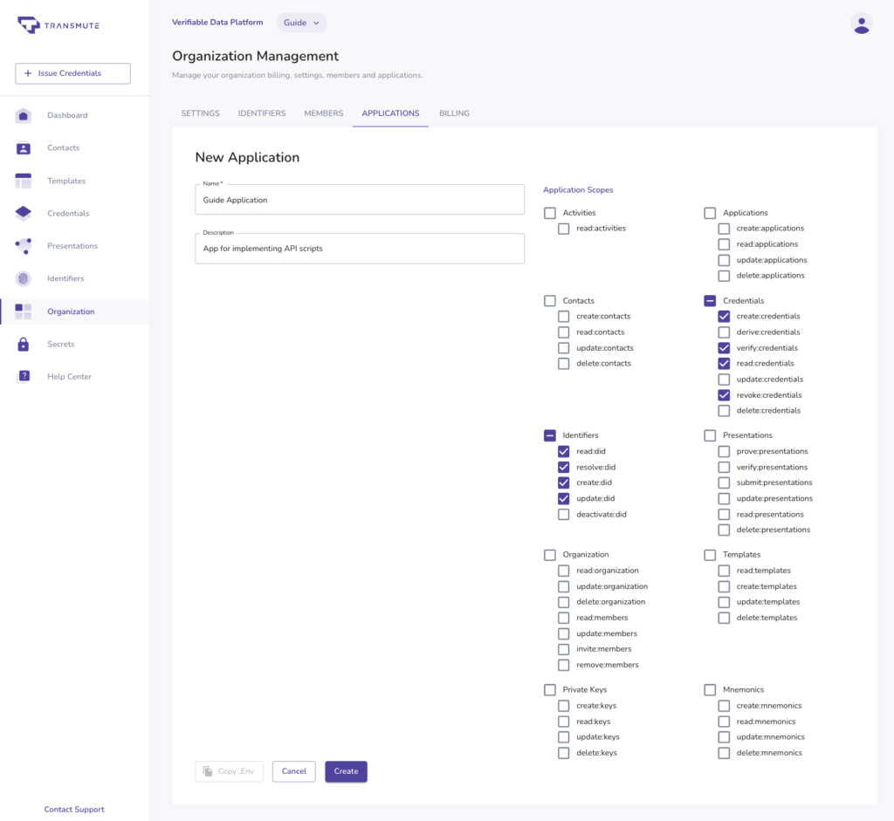Uncheck resolve:did scope
This screenshot has width=894, height=821.
point(563,467)
